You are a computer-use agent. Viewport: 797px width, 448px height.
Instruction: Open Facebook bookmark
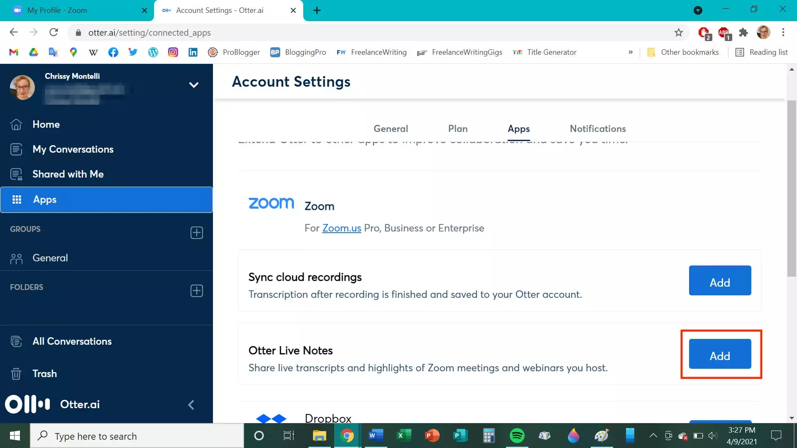tap(113, 52)
